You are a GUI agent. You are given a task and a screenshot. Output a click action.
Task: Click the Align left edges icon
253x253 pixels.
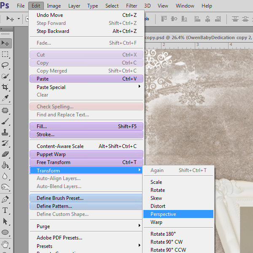[x=197, y=19]
